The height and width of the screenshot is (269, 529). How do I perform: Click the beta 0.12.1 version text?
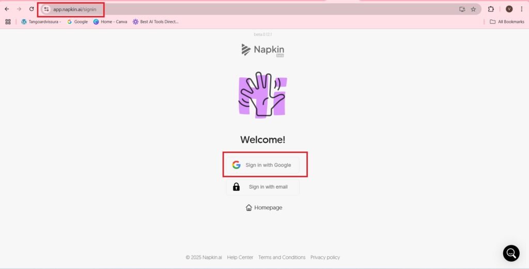pos(263,35)
